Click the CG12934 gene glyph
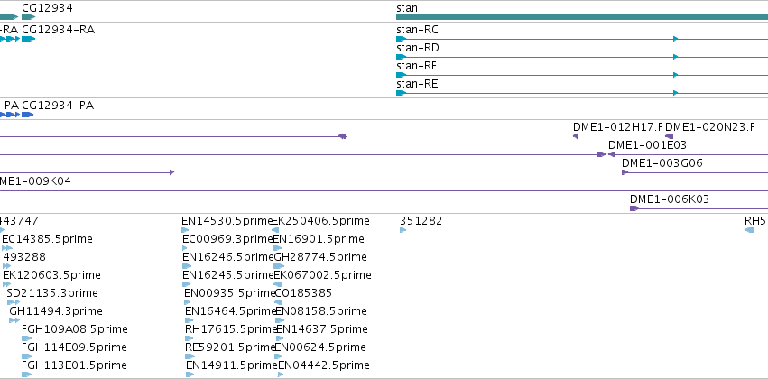This screenshot has width=768, height=379. click(x=28, y=17)
